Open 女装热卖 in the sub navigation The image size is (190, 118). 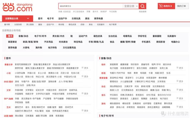point(18,25)
